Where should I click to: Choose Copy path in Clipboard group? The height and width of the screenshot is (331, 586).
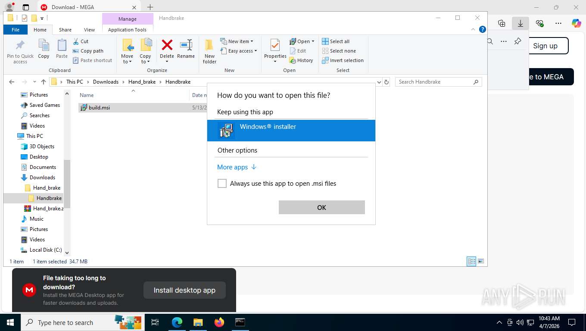point(88,51)
